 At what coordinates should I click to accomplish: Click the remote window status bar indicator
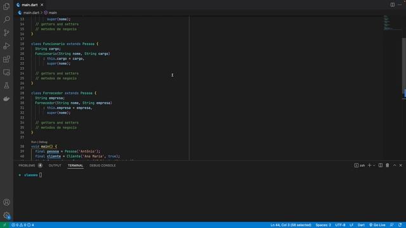[4, 225]
